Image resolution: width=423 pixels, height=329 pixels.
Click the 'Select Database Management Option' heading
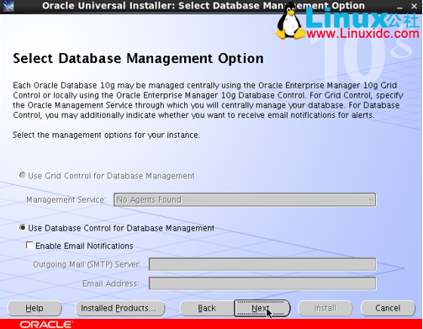(138, 59)
